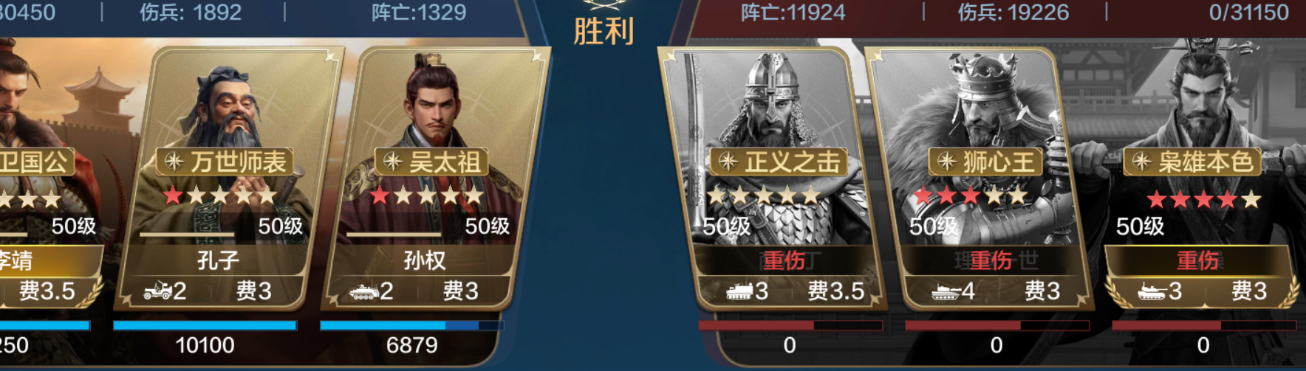Image resolution: width=1306 pixels, height=371 pixels.
Task: Click the jeep troop icon on 孔子 card
Action: (x=157, y=291)
